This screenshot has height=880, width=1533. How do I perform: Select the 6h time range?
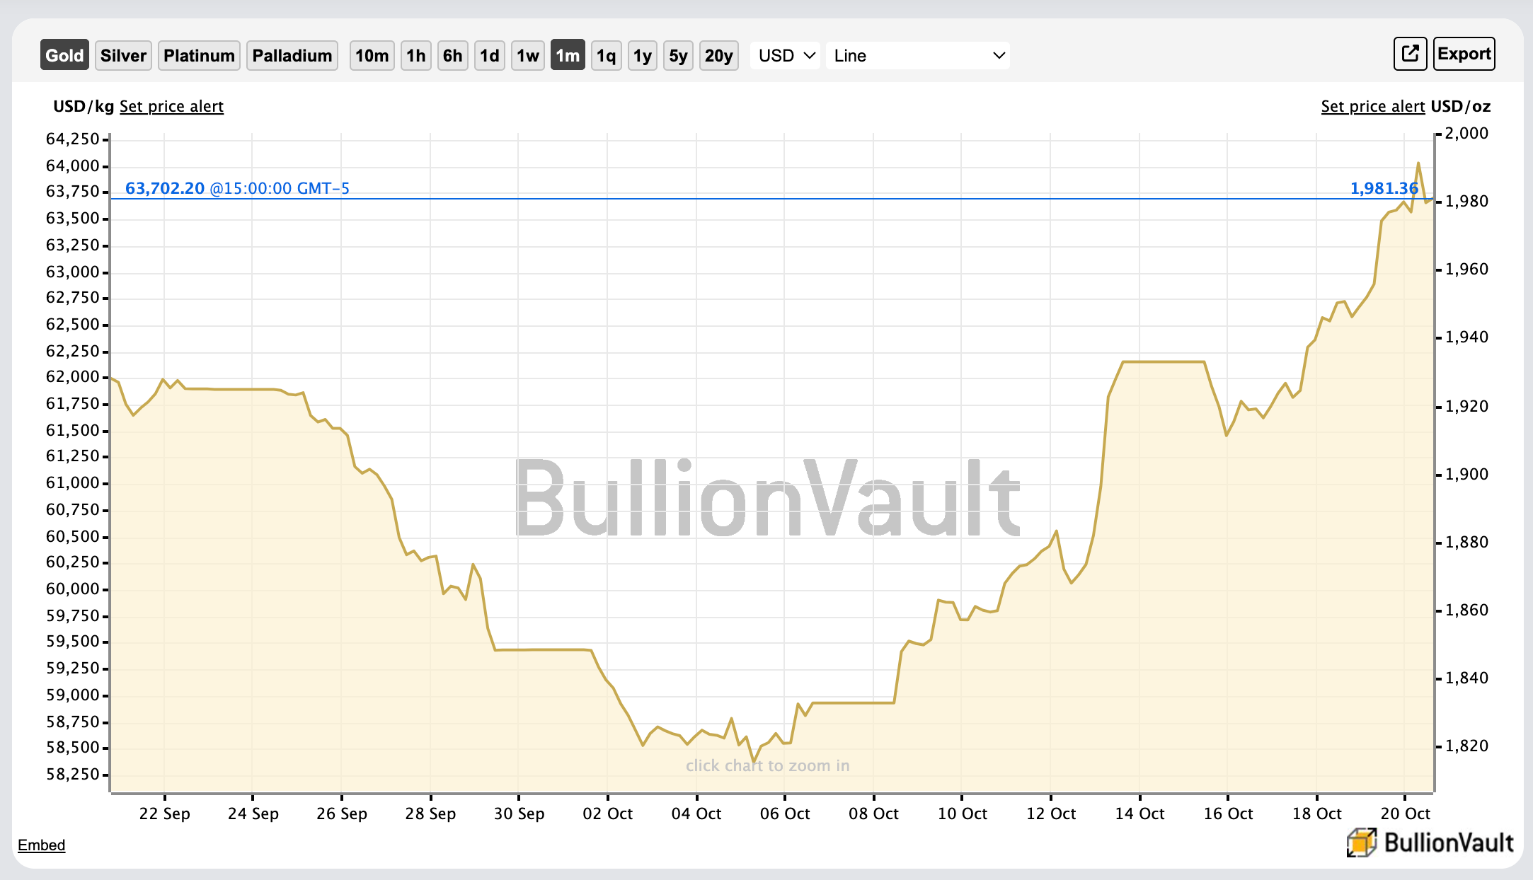(x=452, y=55)
